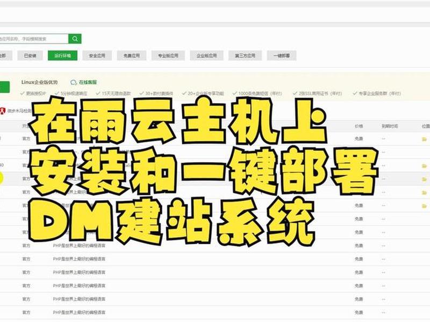Open the 安全应用 tab

pos(97,56)
